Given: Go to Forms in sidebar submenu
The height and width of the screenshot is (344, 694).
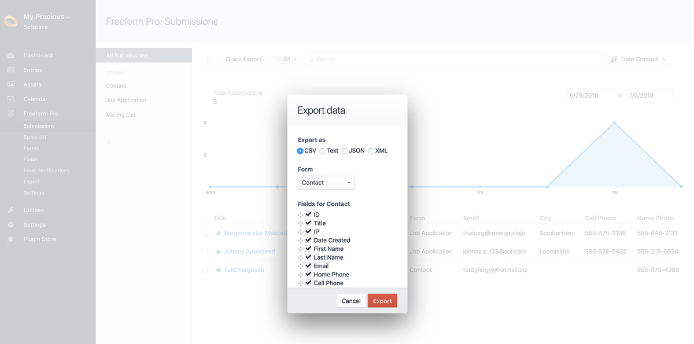Looking at the screenshot, I should (31, 149).
